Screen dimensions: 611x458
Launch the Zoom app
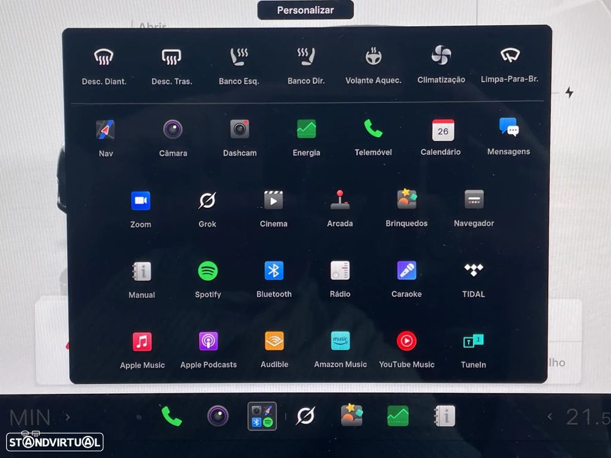[x=141, y=201]
